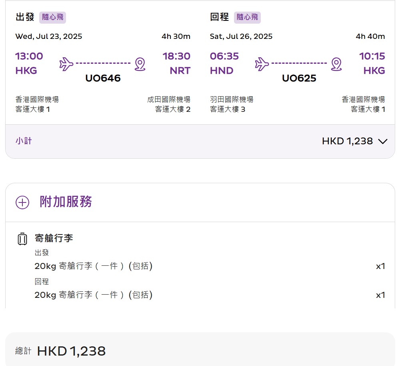Select flight number UO646

103,78
